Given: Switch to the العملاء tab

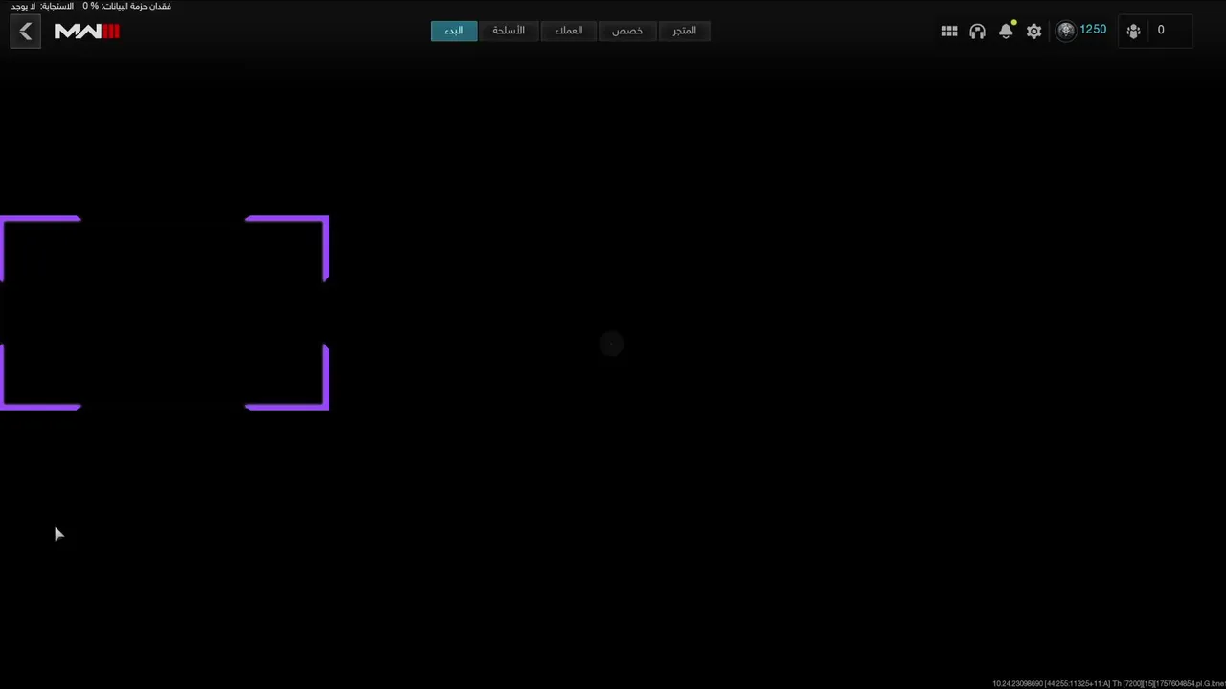Looking at the screenshot, I should (x=569, y=31).
